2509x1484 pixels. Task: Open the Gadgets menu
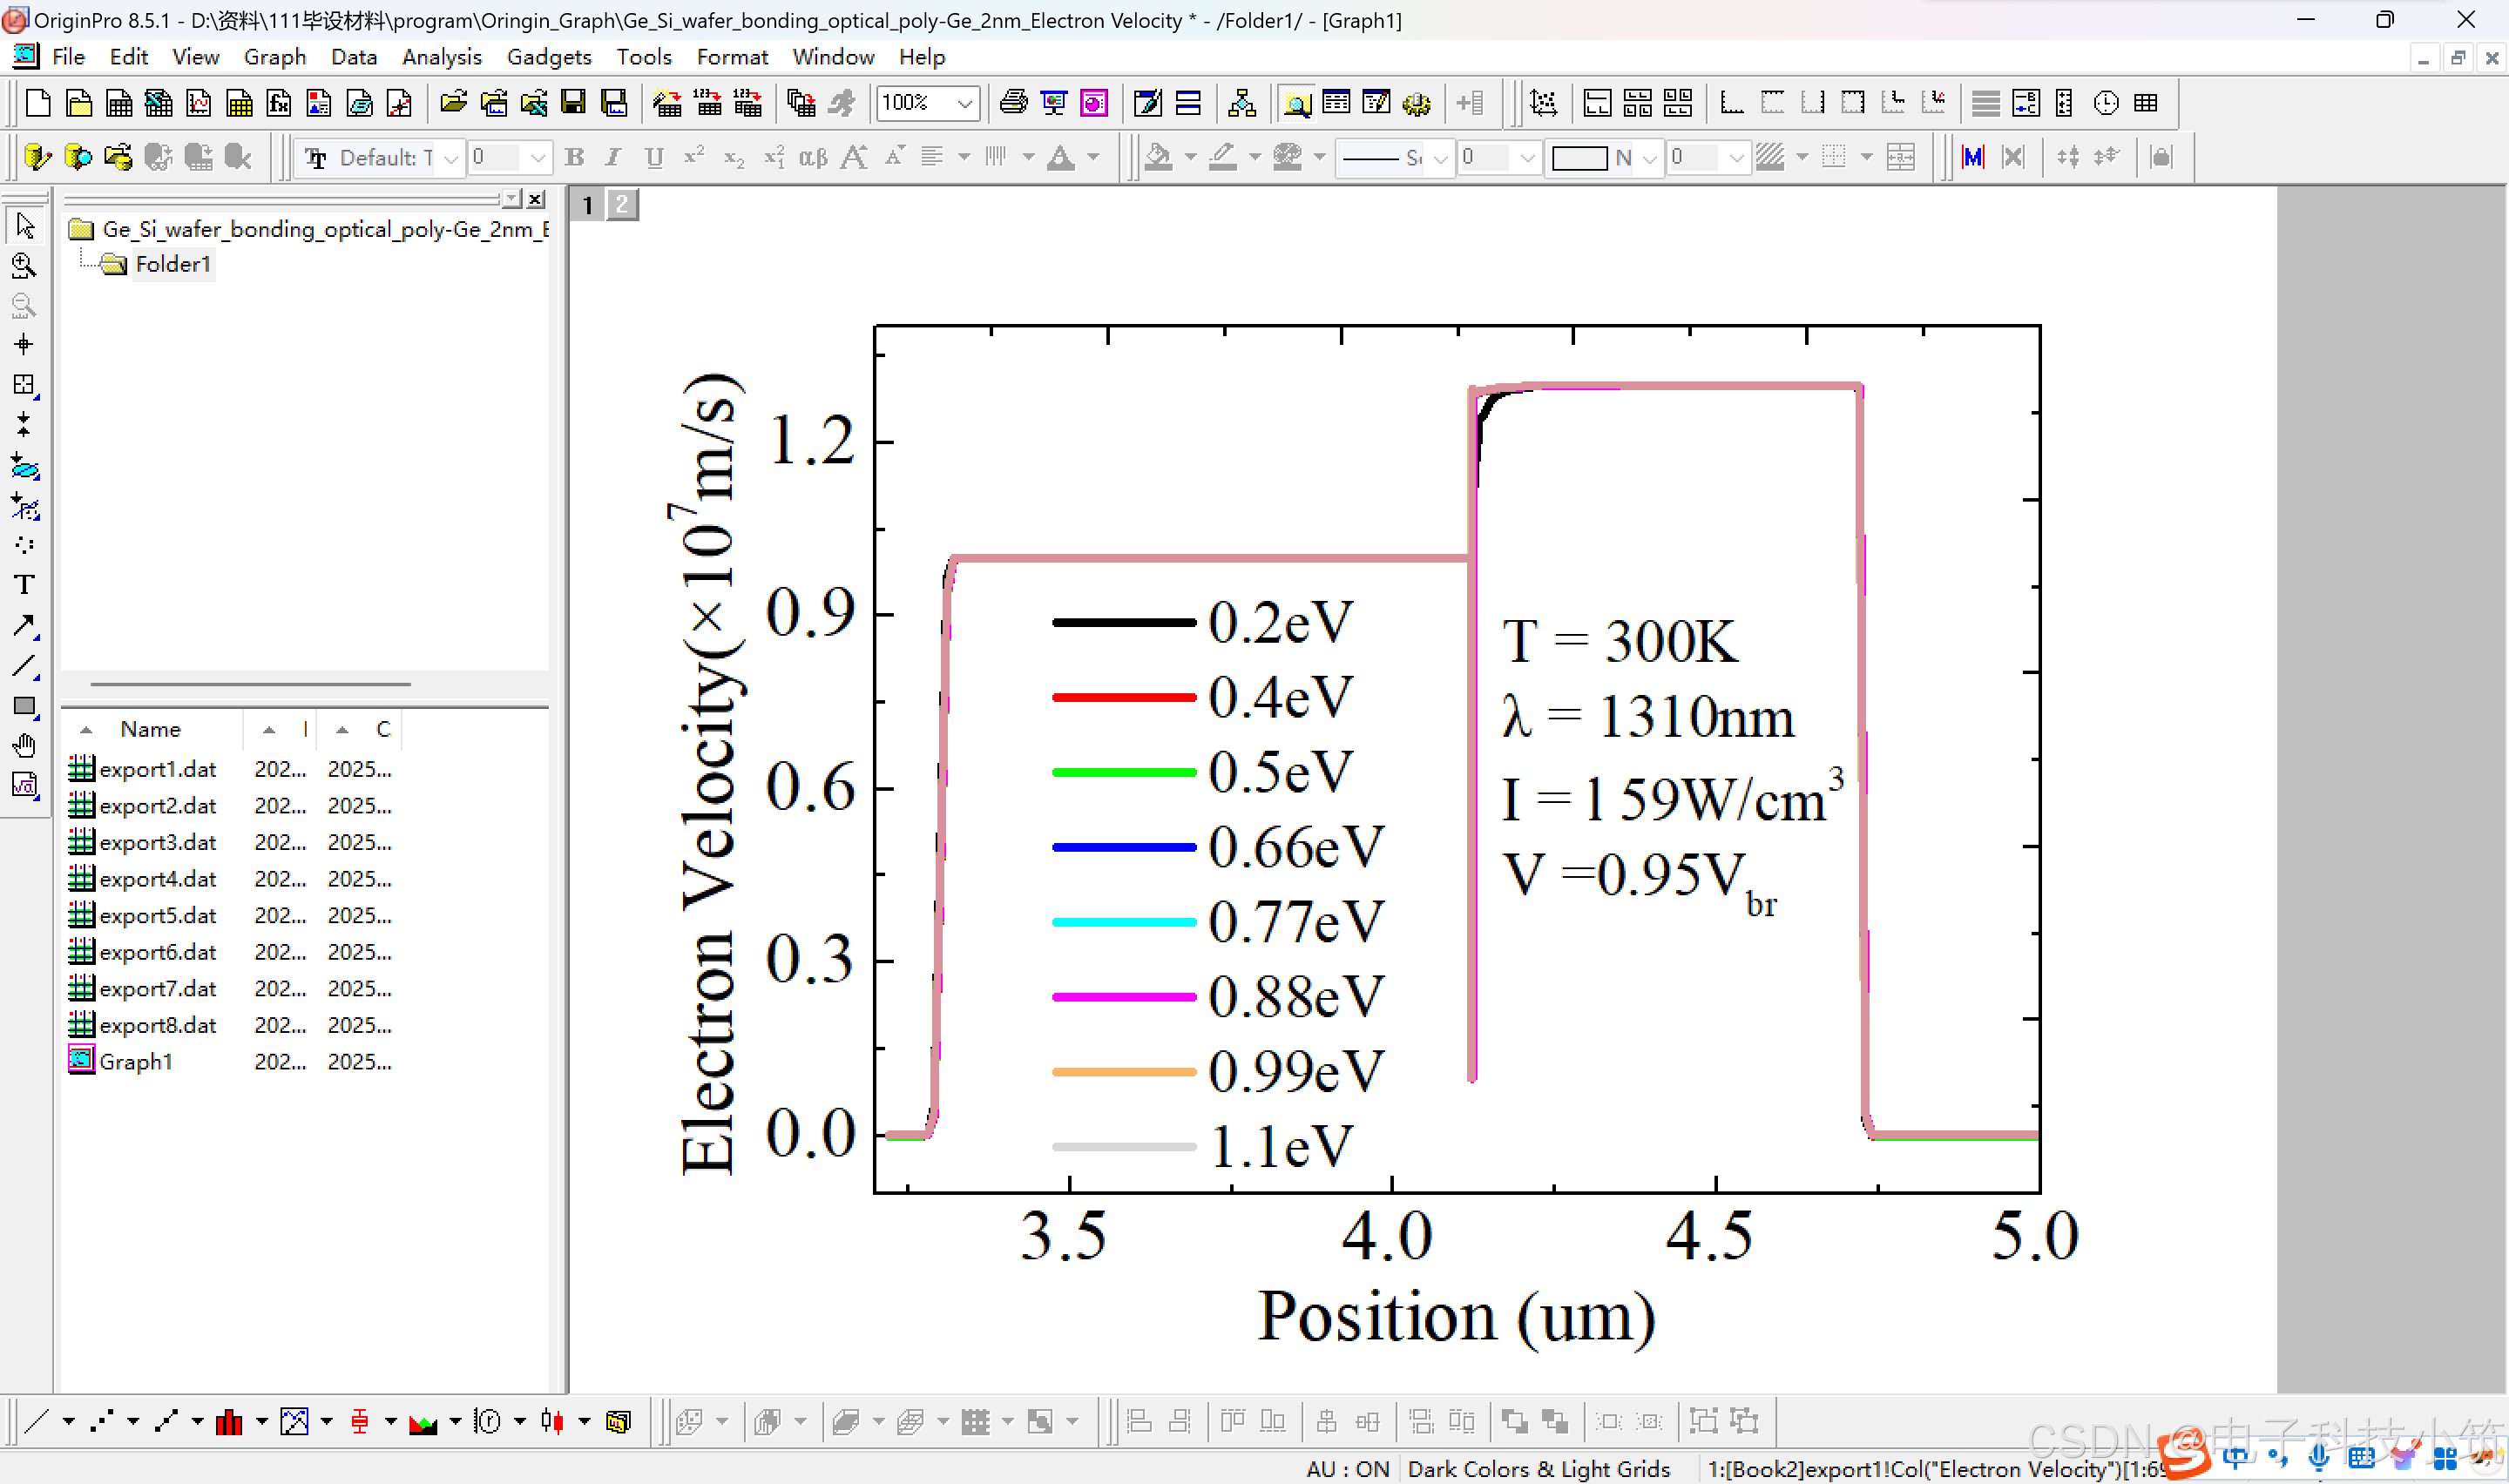click(x=548, y=57)
